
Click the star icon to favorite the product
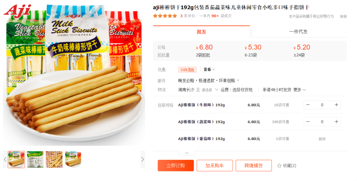(279, 166)
